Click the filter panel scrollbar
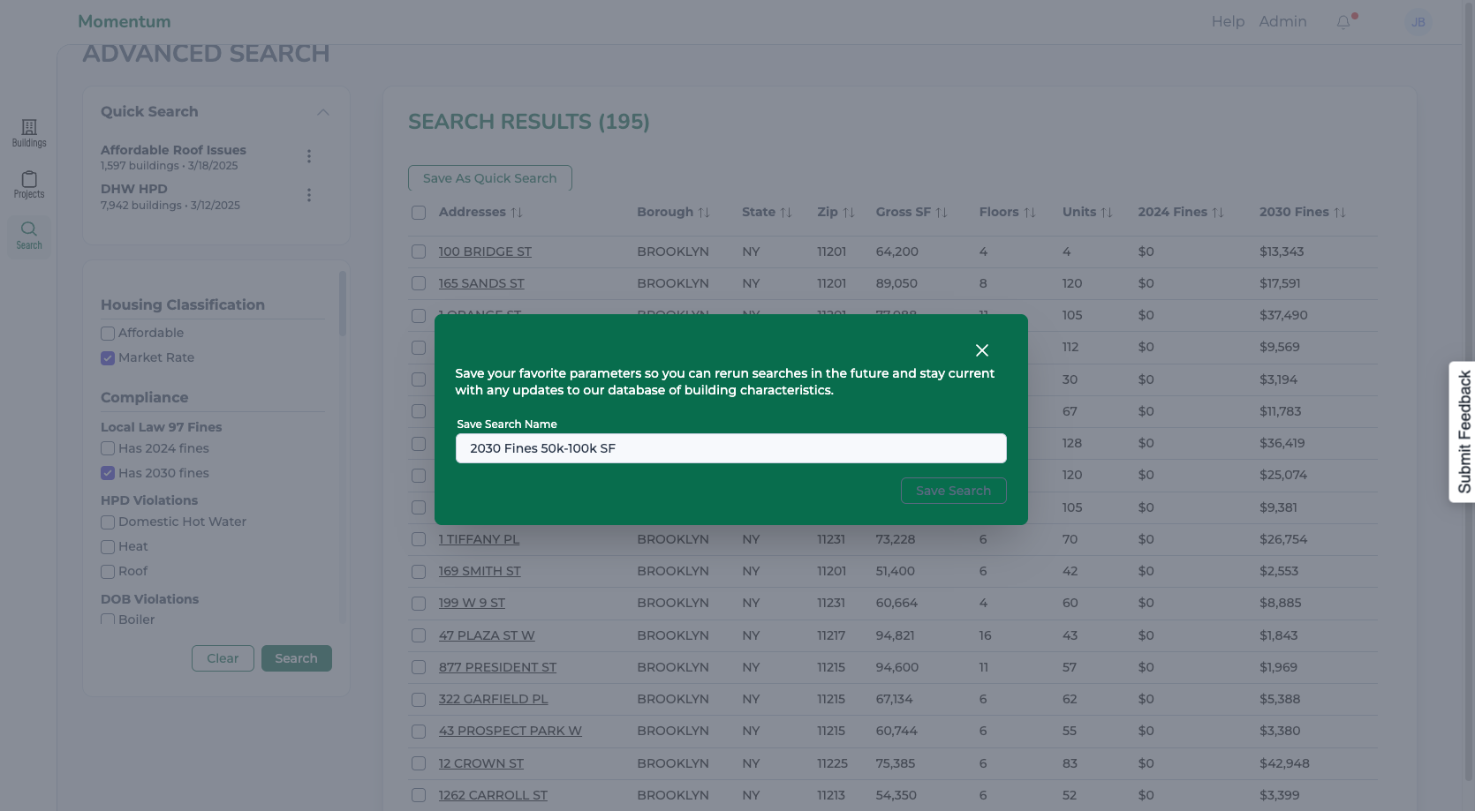The height and width of the screenshot is (811, 1475). [x=343, y=303]
